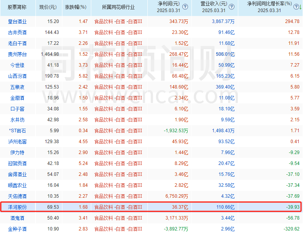Select growth rate value 294.78
This screenshot has width=303, height=234.
click(292, 21)
